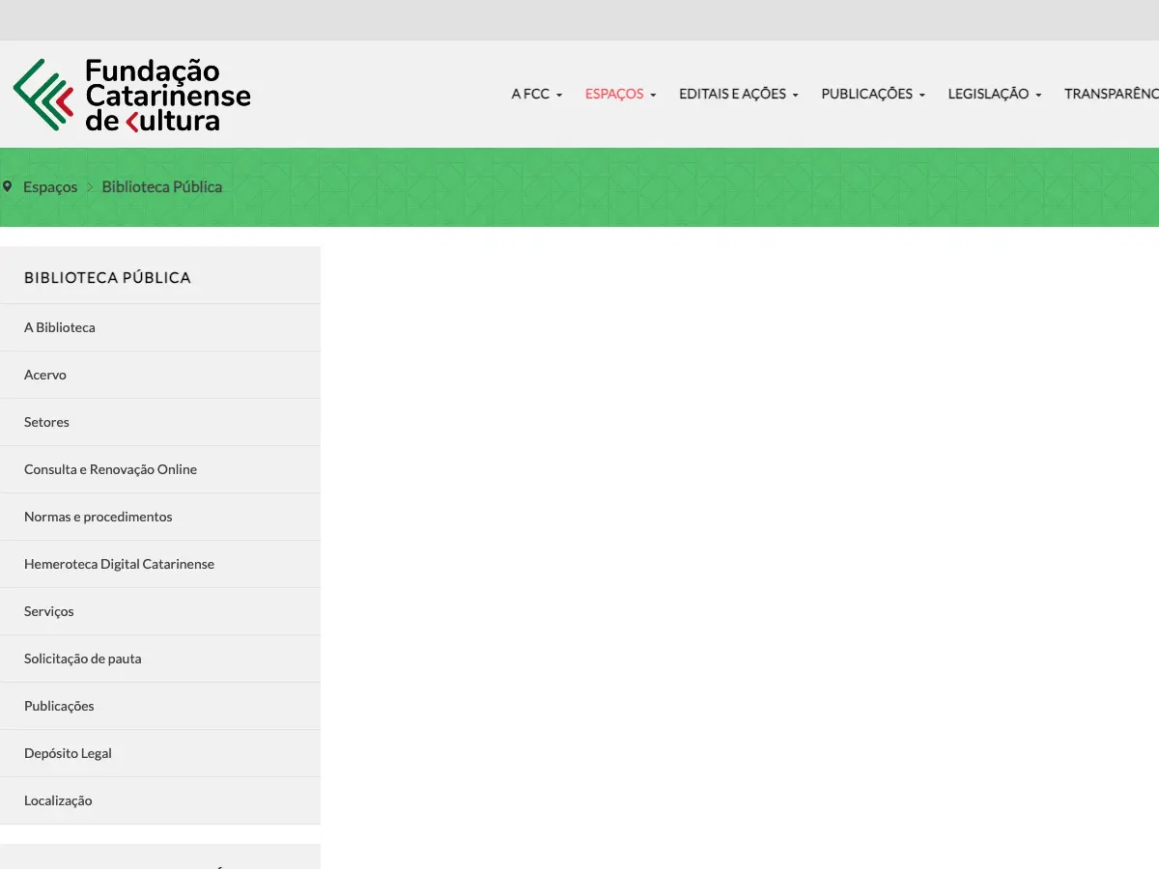Go to Espaços breadcrumb link
This screenshot has height=869, width=1159.
50,187
